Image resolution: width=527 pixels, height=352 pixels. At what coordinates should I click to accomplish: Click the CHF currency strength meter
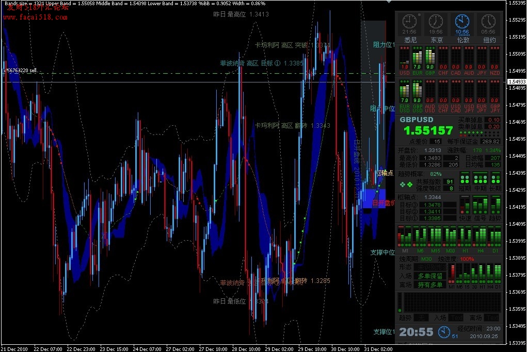[443, 58]
